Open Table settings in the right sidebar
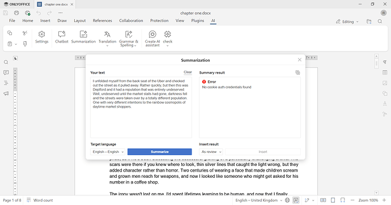Screen dimensions: 391x205 [x=385, y=72]
